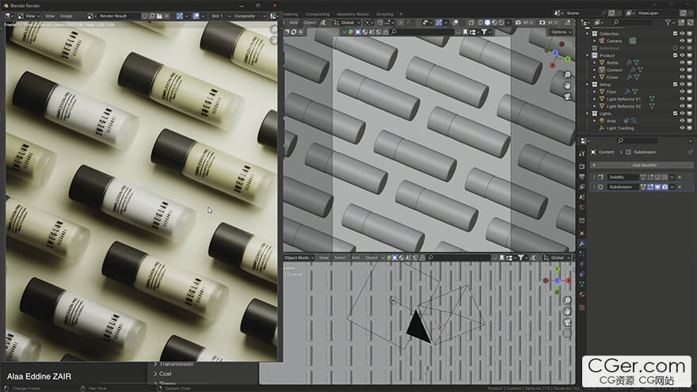Toggle Solidify modifier viewport display
Screen dimensions: 697x392
click(657, 177)
